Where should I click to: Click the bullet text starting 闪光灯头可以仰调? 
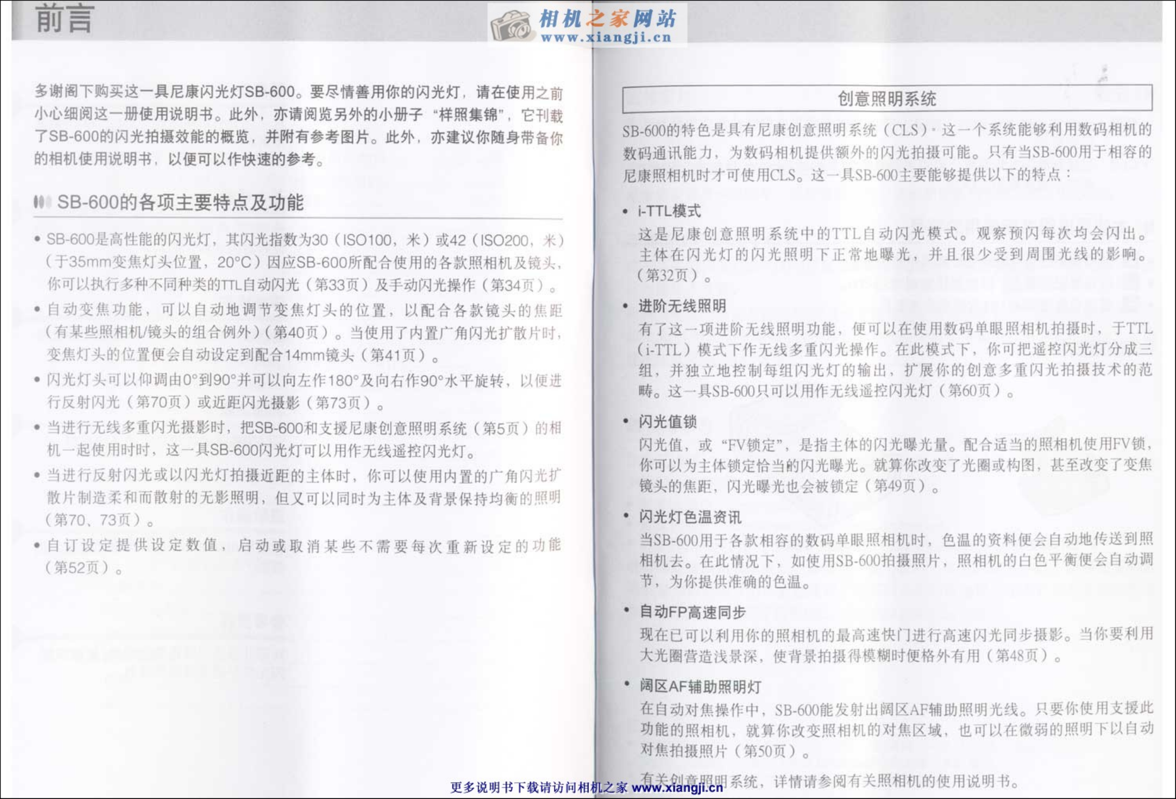pyautogui.click(x=304, y=391)
